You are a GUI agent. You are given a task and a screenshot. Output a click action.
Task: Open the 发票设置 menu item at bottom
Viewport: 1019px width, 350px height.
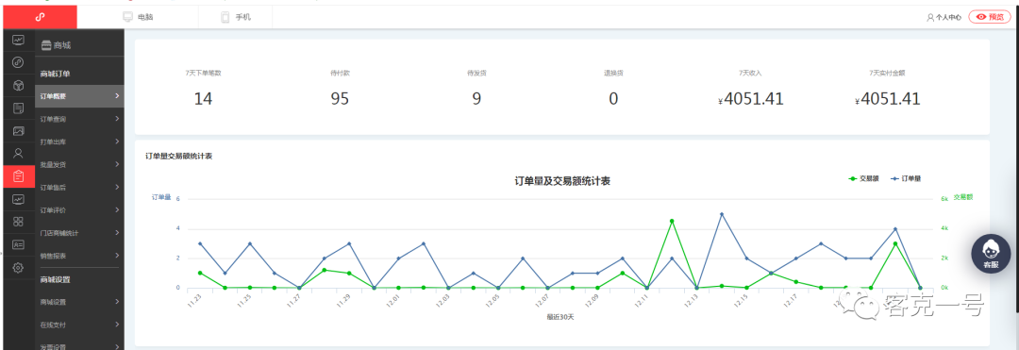pyautogui.click(x=79, y=345)
